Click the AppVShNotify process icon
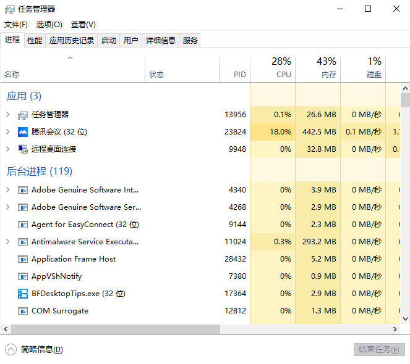The width and height of the screenshot is (410, 364). click(x=23, y=276)
